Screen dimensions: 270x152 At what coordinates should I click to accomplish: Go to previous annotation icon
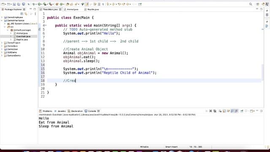[114, 4]
